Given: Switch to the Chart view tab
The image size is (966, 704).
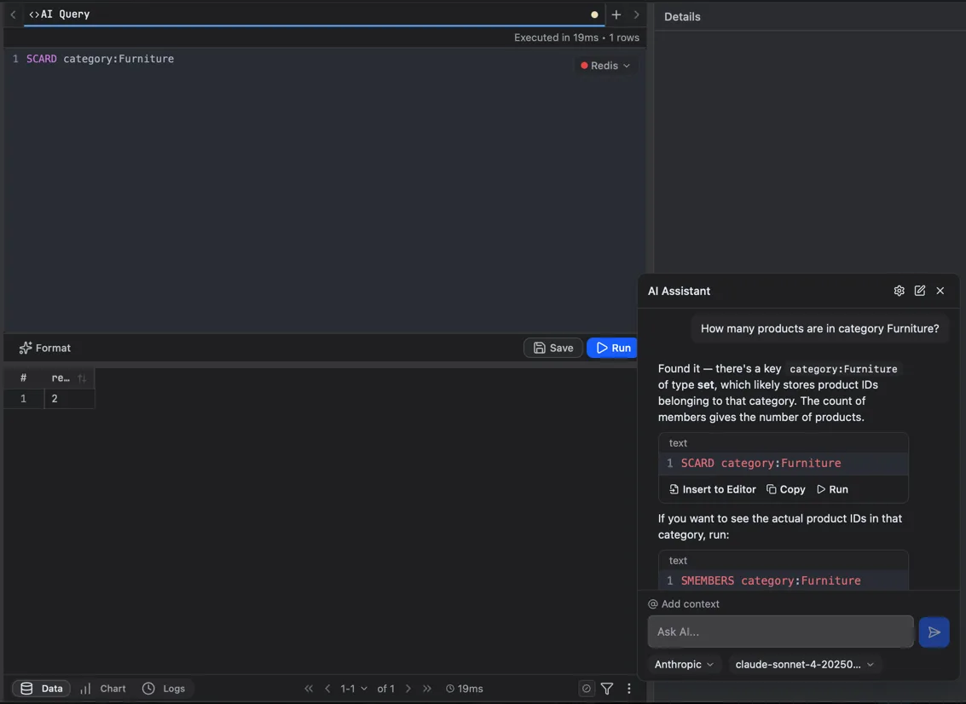Looking at the screenshot, I should coord(103,689).
